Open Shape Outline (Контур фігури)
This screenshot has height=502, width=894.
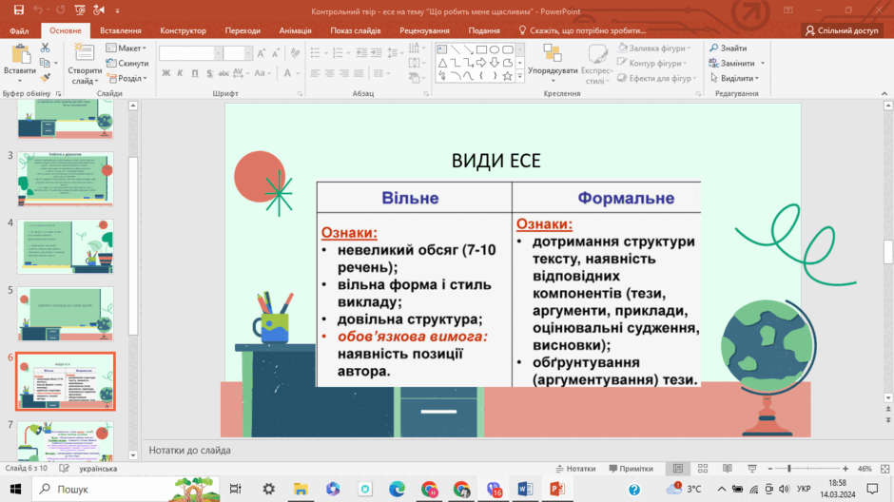[x=652, y=64]
